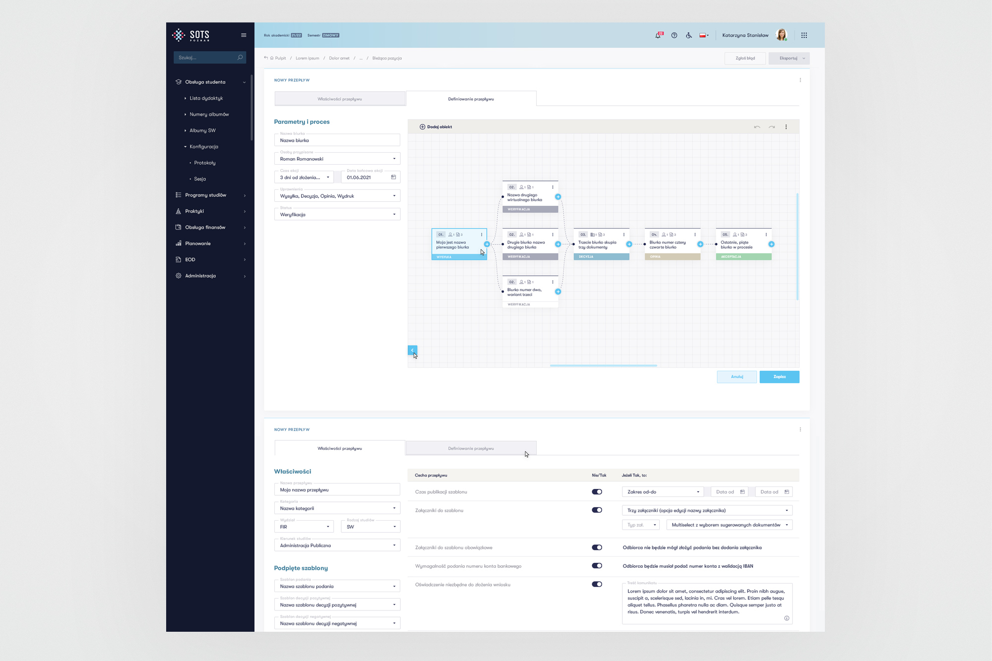This screenshot has height=661, width=992.
Task: Open the Zakres od-do dropdown
Action: point(662,492)
